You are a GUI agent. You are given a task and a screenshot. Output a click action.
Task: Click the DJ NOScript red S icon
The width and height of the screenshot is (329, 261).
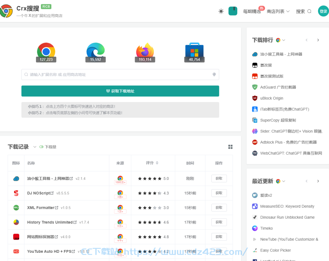coord(16,193)
